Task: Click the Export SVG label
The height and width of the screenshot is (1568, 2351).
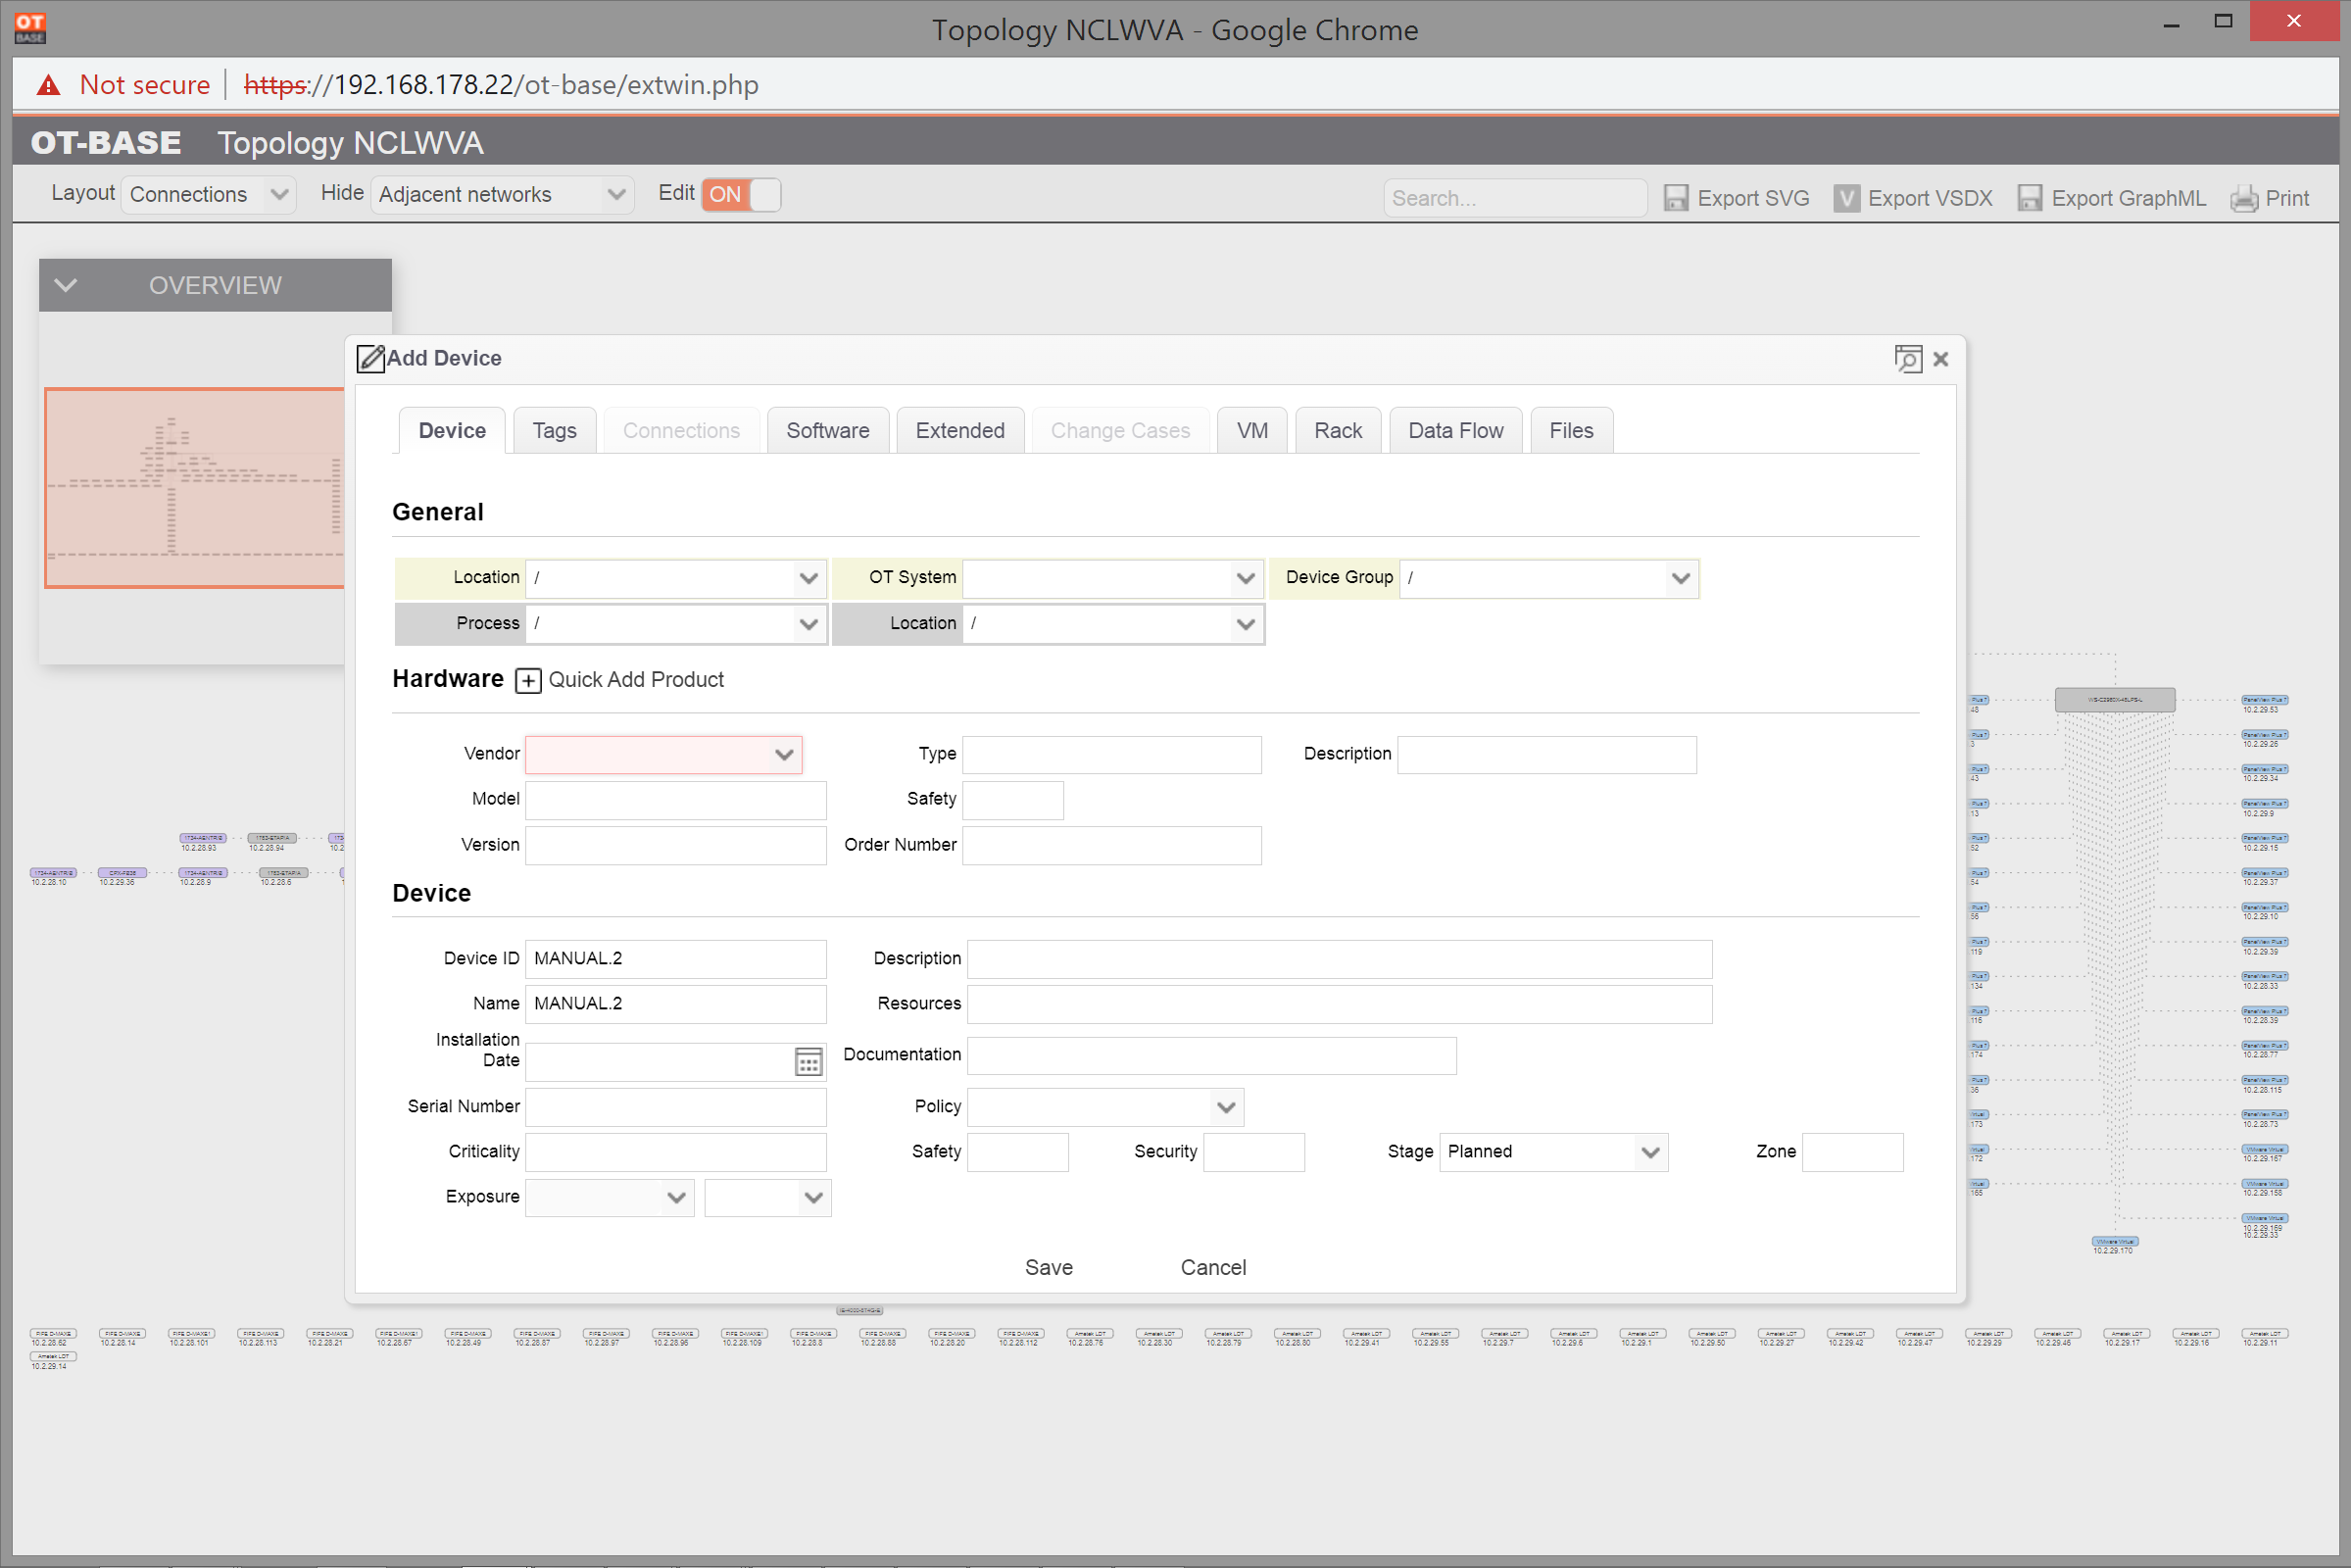Action: point(1753,198)
